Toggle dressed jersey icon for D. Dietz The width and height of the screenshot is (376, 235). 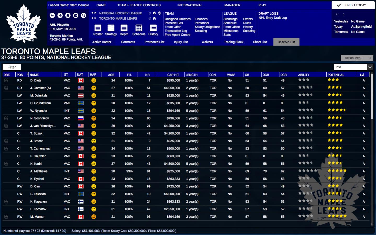click(x=7, y=81)
